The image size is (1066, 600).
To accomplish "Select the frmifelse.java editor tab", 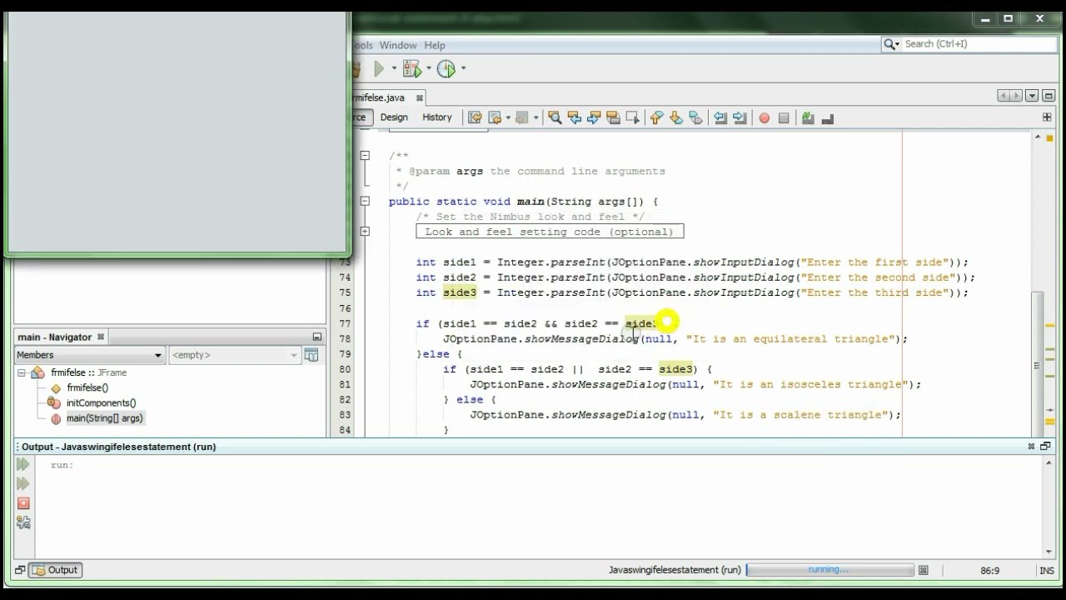I will coord(379,97).
